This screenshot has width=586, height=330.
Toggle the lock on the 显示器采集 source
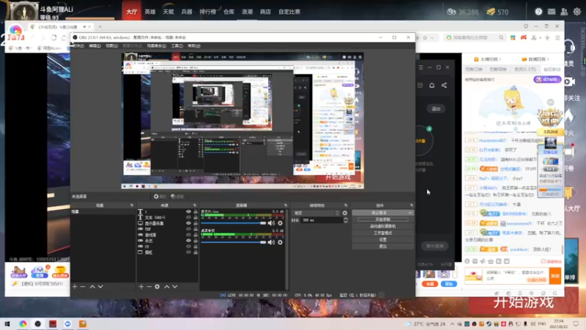pyautogui.click(x=195, y=224)
